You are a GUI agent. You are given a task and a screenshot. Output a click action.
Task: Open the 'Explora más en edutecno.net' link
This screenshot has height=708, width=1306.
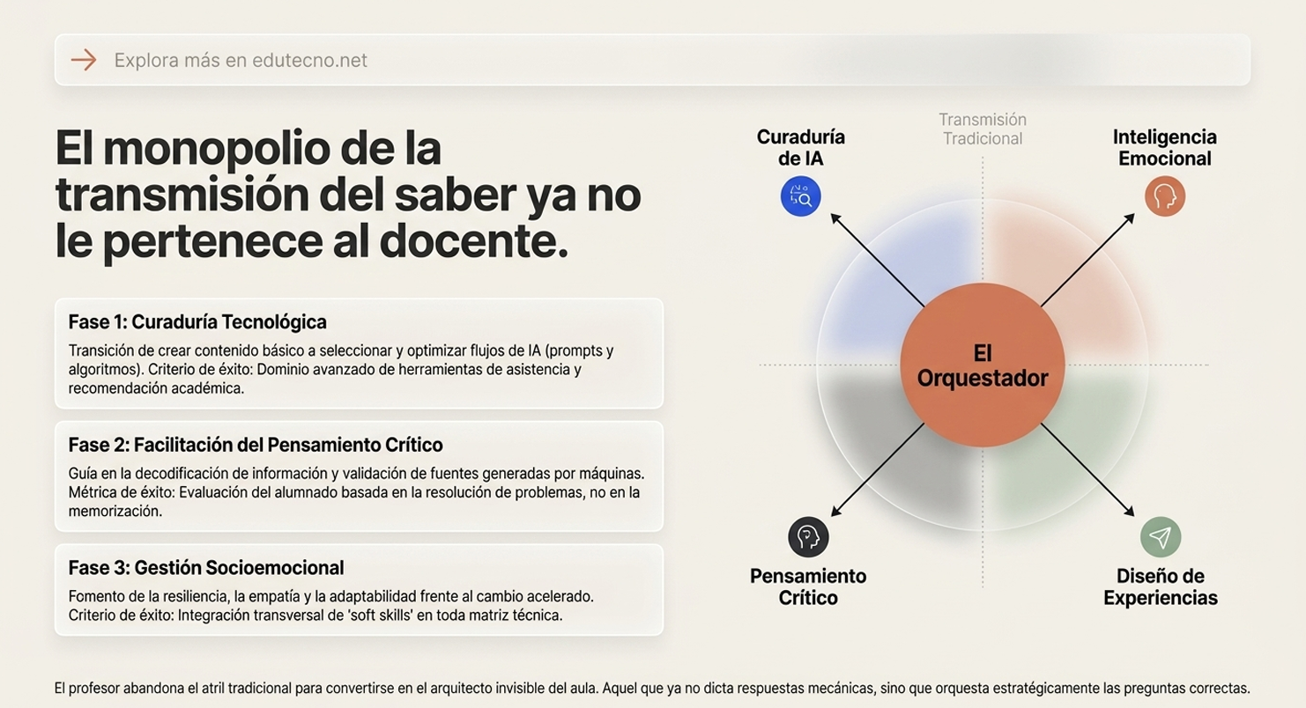pyautogui.click(x=241, y=60)
